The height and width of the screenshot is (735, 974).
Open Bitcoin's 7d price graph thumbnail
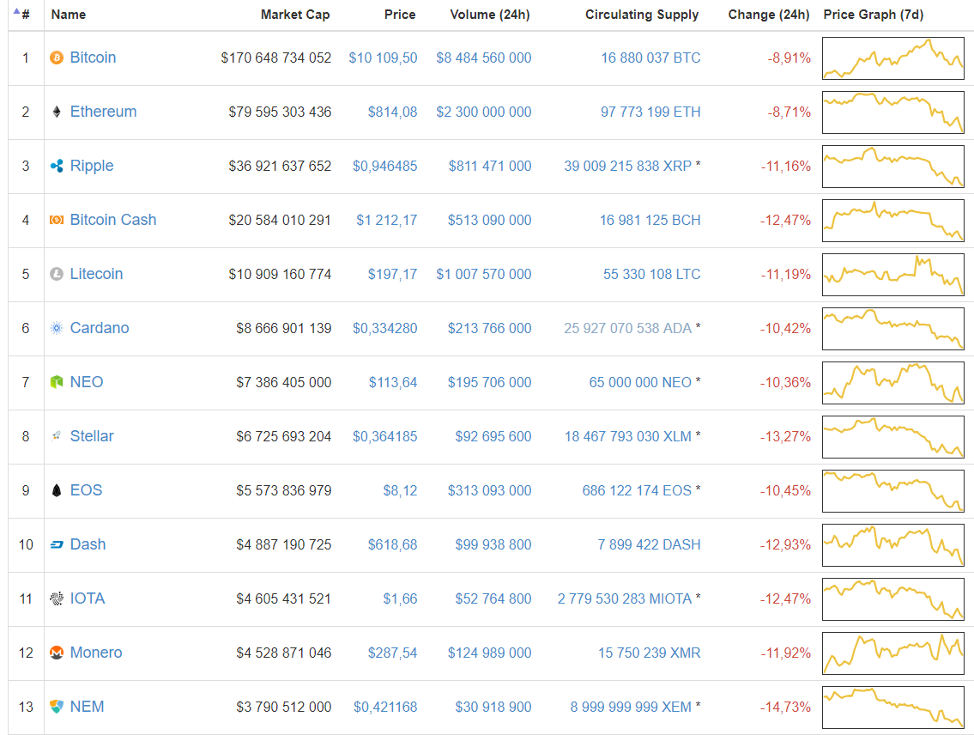tap(892, 58)
